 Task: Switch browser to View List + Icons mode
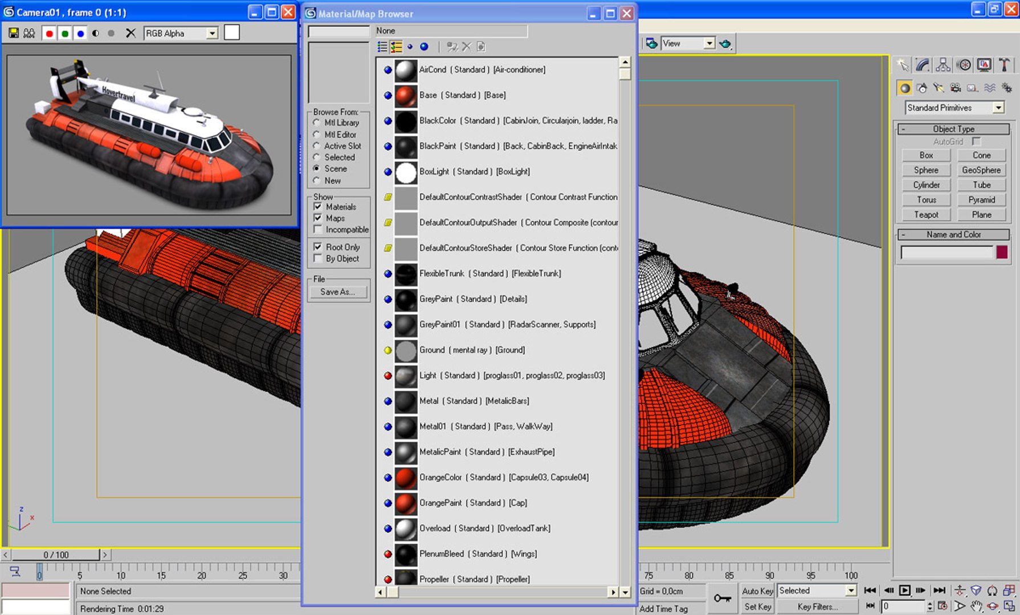396,47
